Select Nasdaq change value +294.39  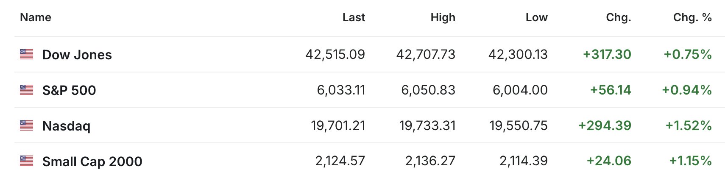click(605, 126)
